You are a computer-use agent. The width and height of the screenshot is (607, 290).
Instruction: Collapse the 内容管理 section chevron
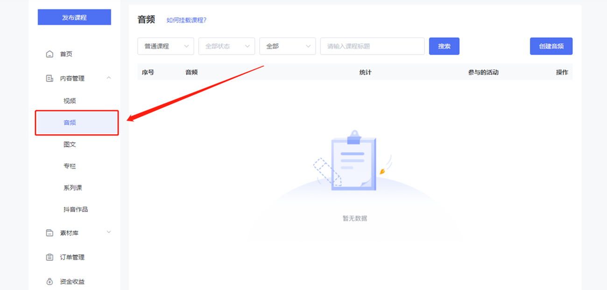pyautogui.click(x=109, y=78)
